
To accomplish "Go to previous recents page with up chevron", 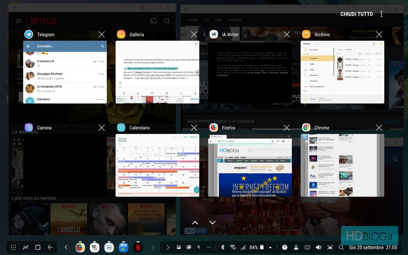I will [x=195, y=222].
